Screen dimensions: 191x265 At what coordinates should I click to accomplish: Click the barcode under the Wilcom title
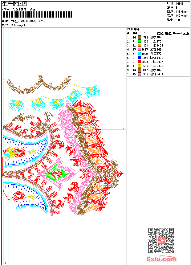click(x=37, y=14)
